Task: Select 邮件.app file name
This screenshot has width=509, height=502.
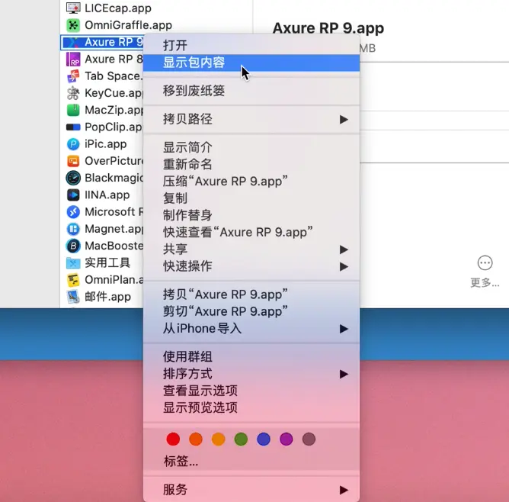Action: tap(107, 297)
